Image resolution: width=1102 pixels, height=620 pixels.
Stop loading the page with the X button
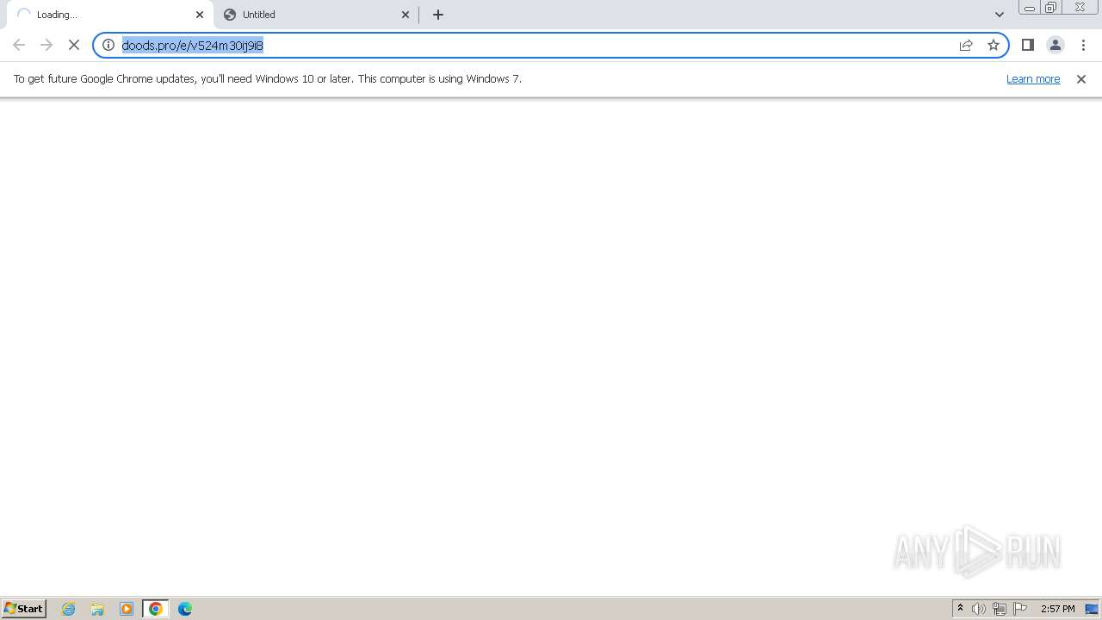[x=74, y=45]
